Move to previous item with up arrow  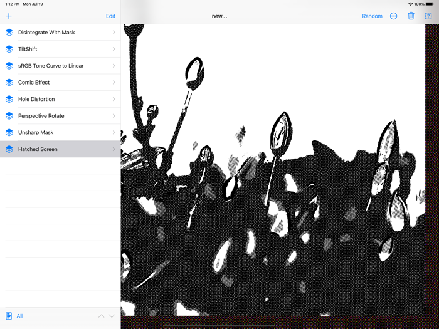pos(101,316)
